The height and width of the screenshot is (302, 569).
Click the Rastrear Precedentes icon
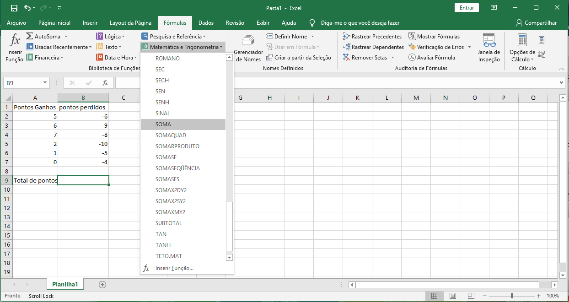coord(346,37)
